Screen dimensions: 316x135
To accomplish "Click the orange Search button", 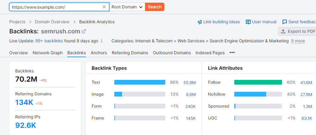I will coord(155,7).
